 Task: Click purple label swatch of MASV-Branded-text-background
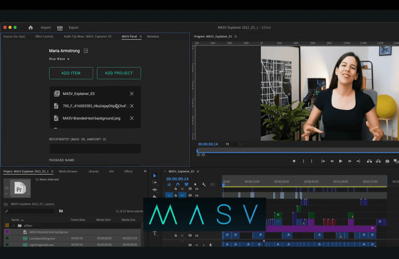(7, 232)
